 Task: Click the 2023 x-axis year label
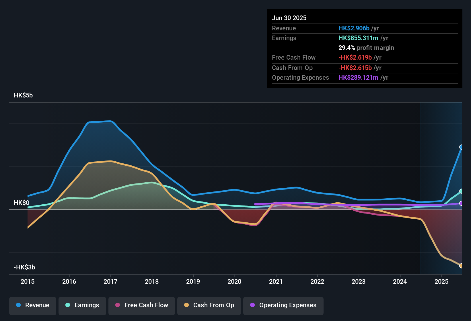point(359,281)
